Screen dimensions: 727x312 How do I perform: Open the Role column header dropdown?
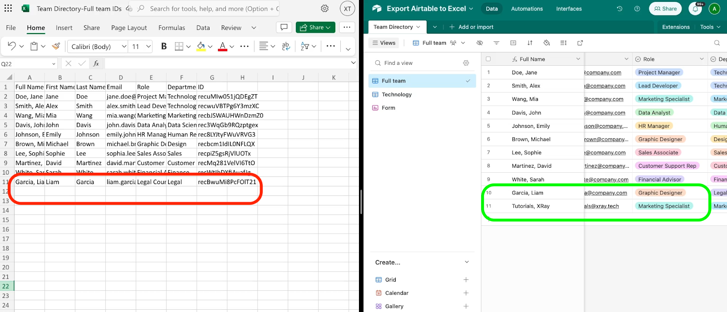pos(702,59)
